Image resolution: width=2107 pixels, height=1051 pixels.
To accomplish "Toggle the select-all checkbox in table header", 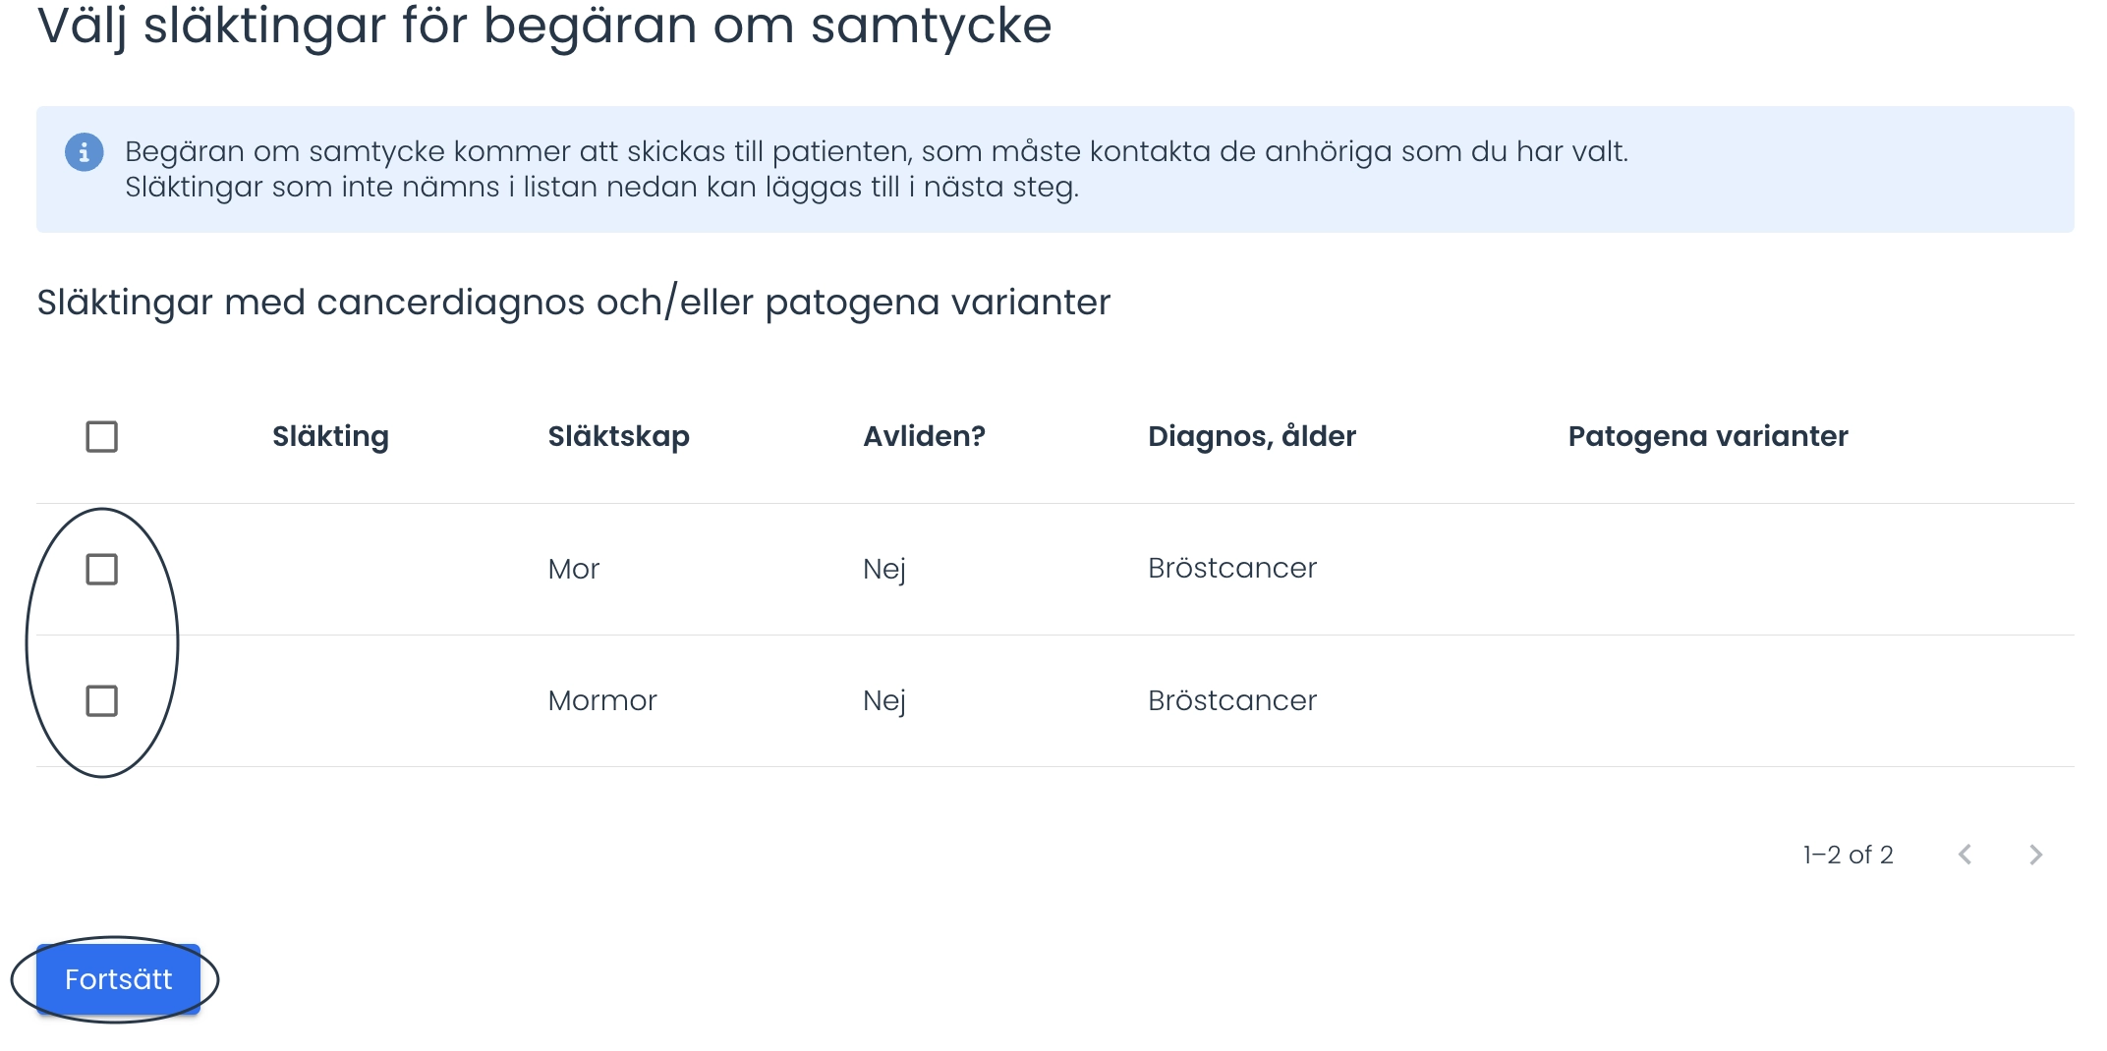I will (x=102, y=436).
